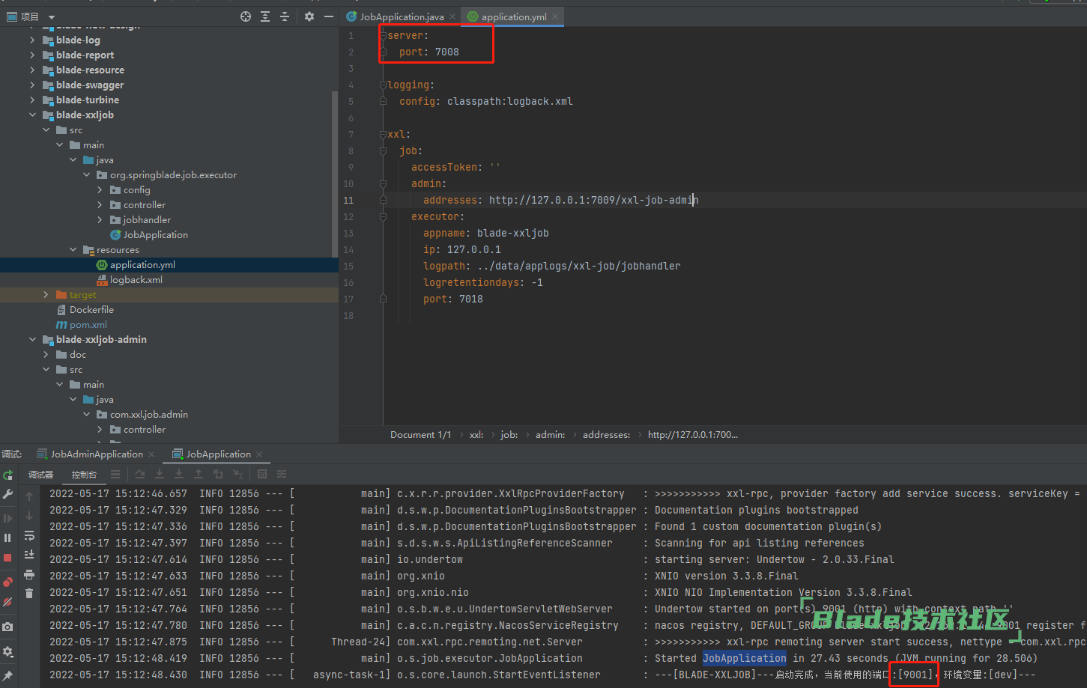Open the 调试器 debugger tab
This screenshot has height=688, width=1087.
click(40, 474)
